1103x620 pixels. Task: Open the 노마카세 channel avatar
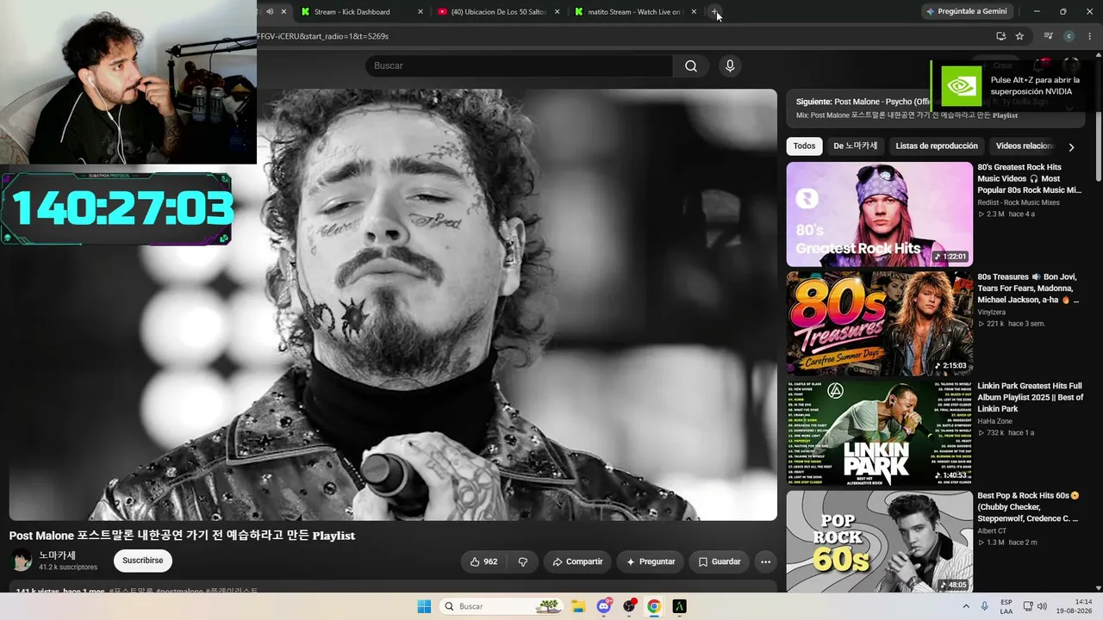coord(22,561)
